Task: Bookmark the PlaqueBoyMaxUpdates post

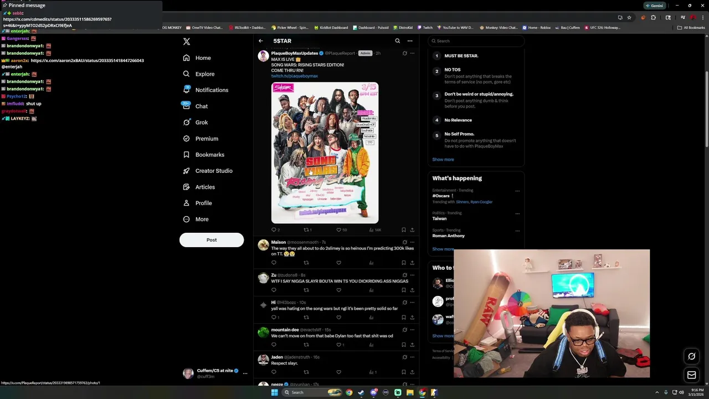Action: point(403,229)
